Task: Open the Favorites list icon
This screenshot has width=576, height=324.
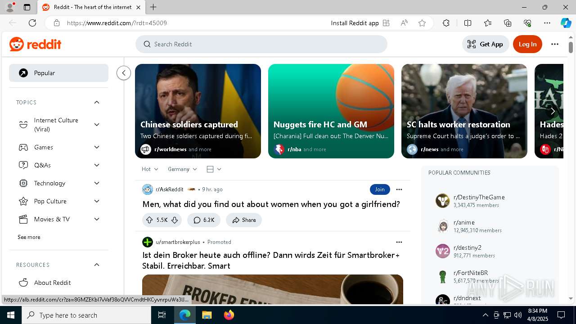Action: pos(488,23)
